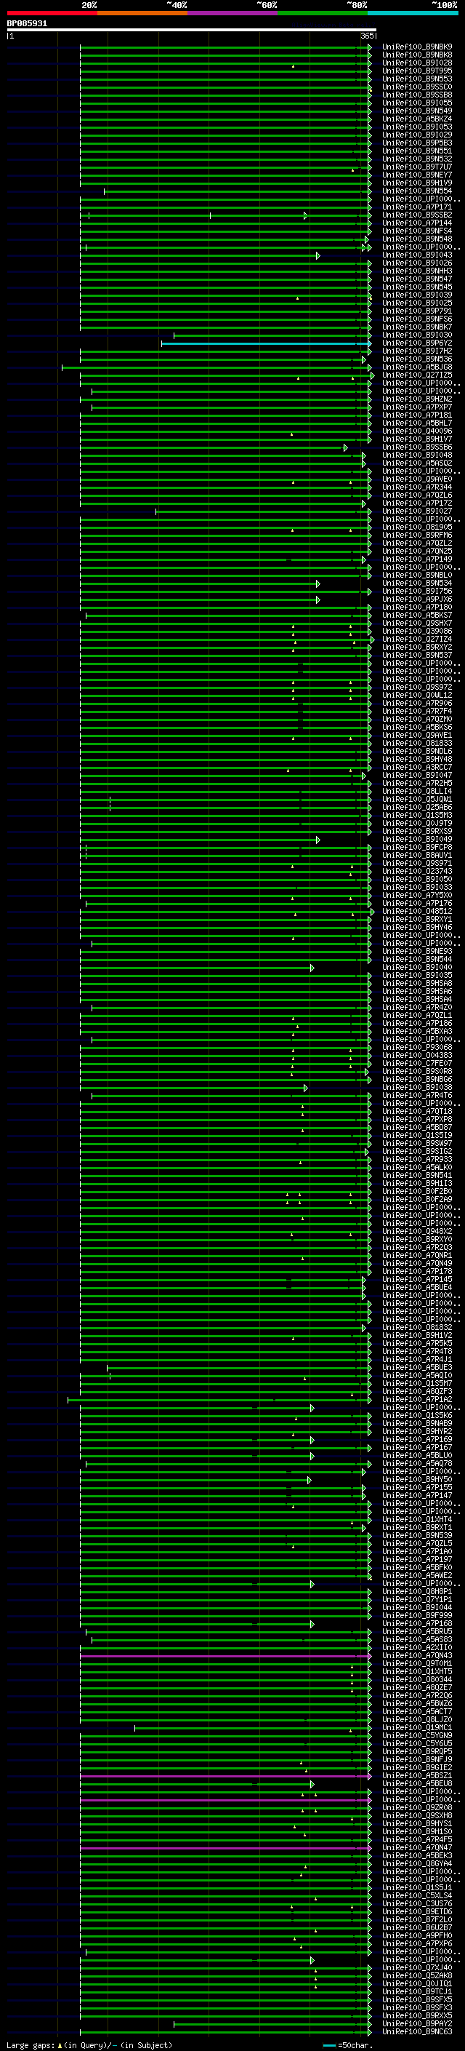Select hit UniRef100_A9PFH0

click(x=417, y=1935)
